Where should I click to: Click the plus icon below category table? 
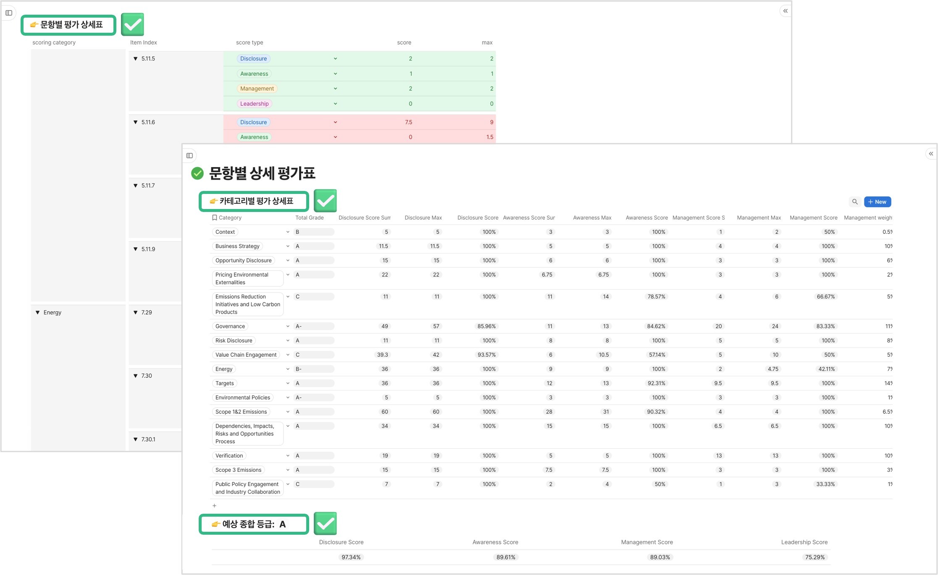214,506
